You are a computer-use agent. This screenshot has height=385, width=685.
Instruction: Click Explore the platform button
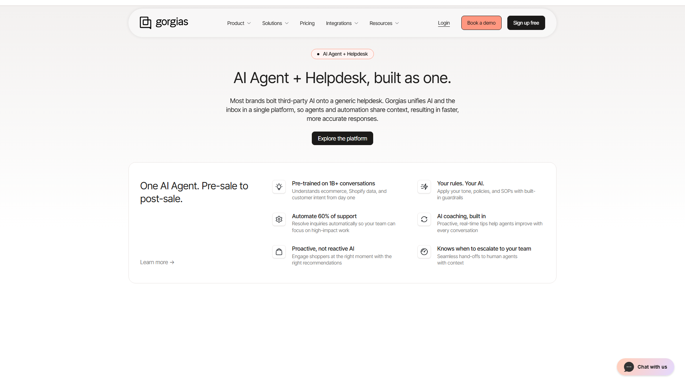(x=342, y=138)
